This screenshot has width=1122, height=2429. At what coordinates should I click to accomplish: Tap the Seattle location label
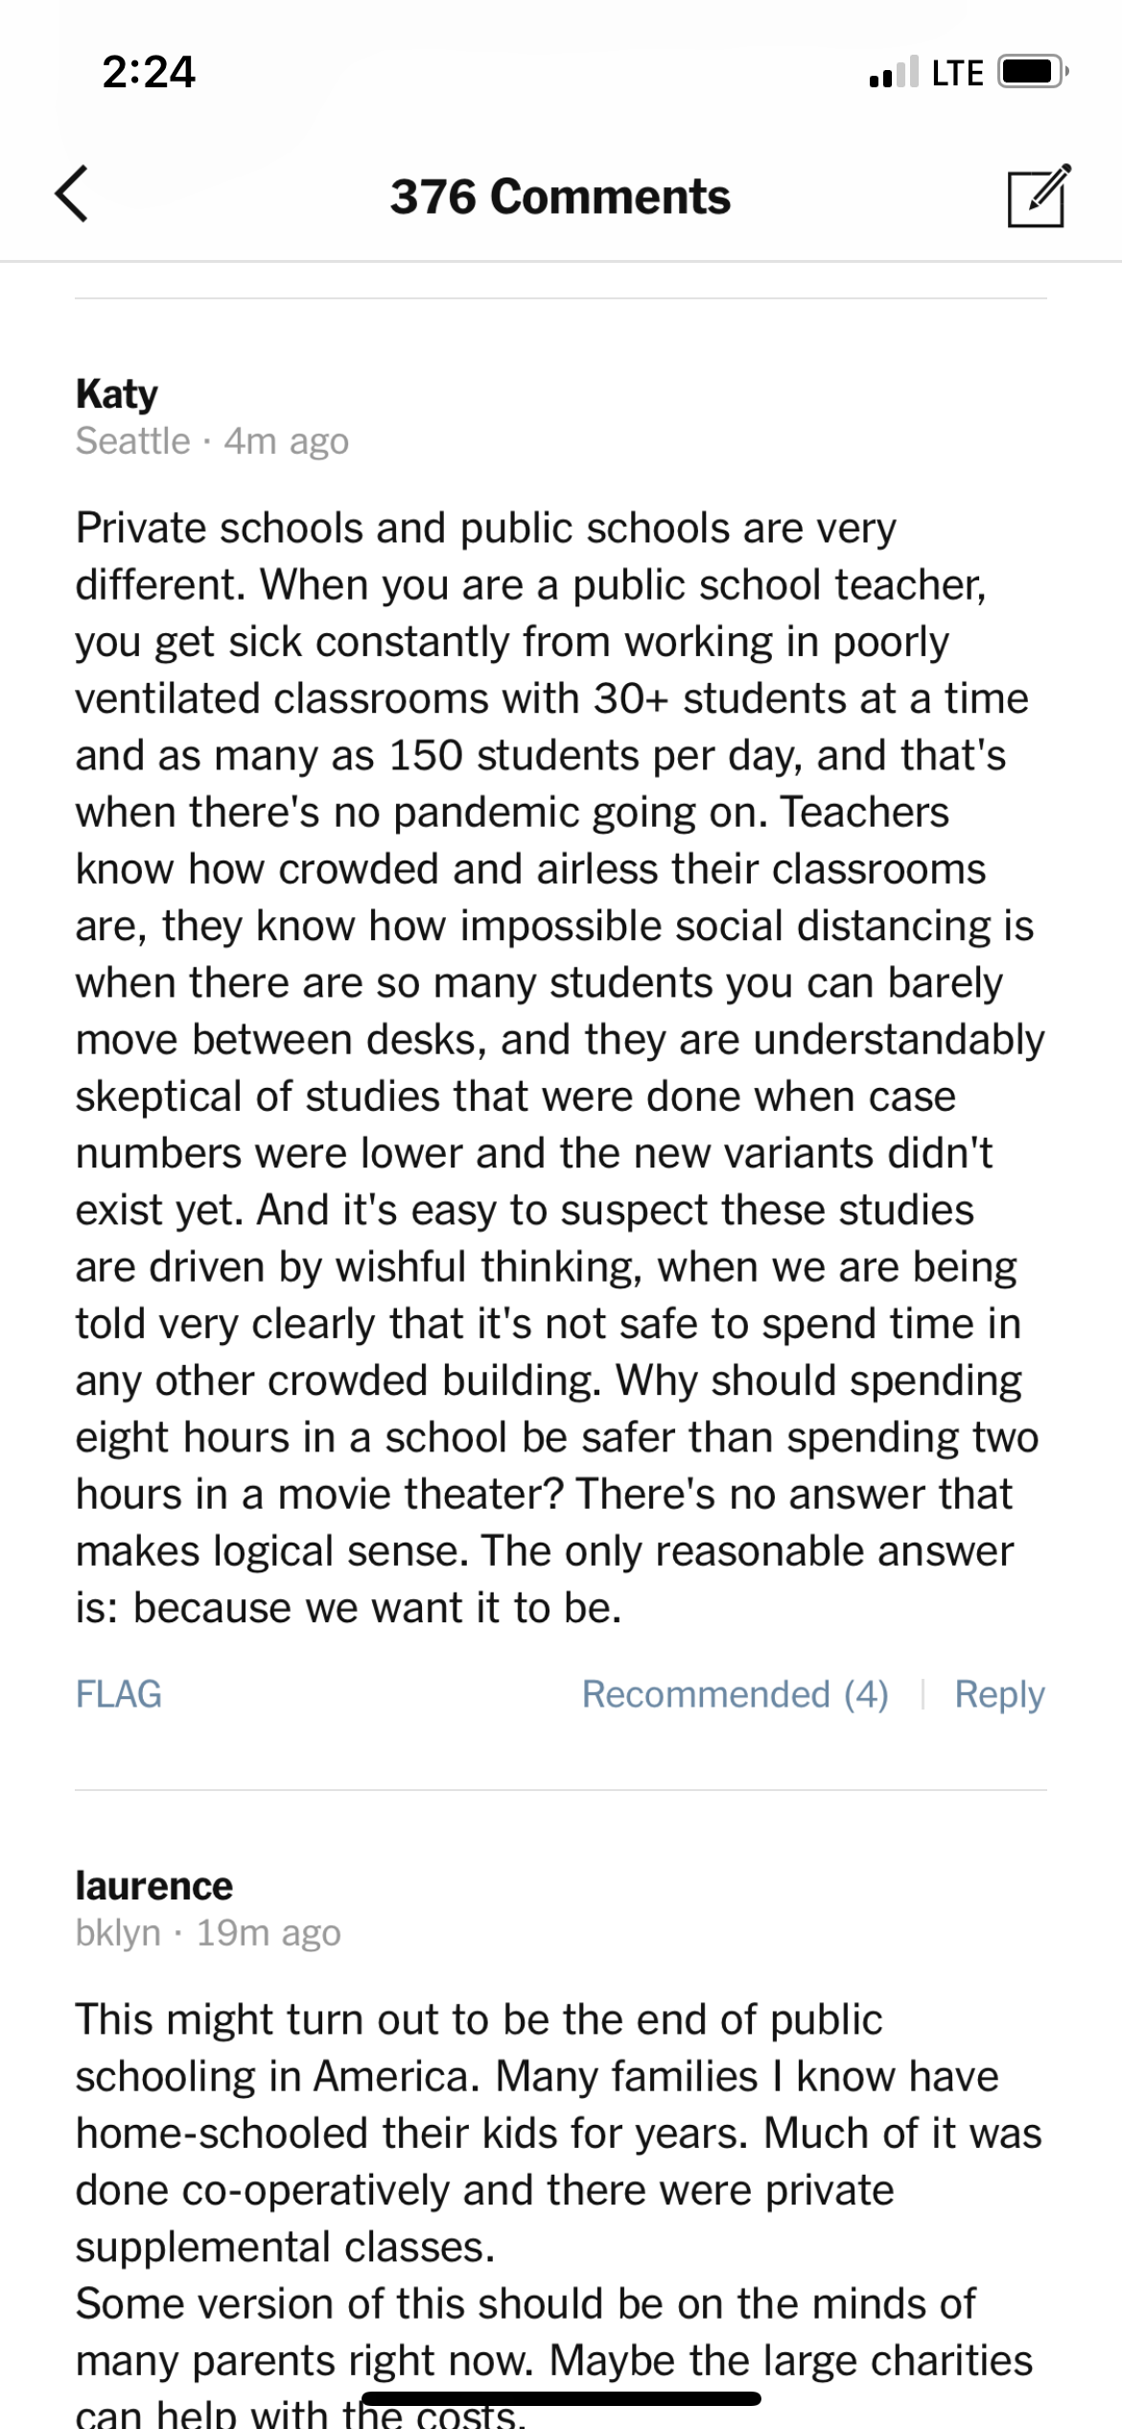133,441
